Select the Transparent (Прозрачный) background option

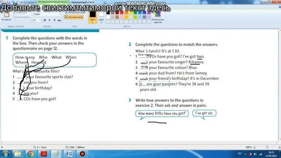(x=74, y=17)
